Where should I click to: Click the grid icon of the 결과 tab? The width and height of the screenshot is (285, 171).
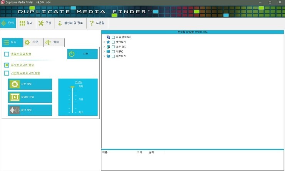(x=22, y=23)
